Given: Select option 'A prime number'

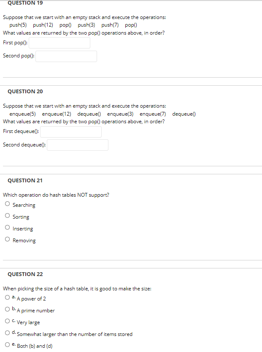Looking at the screenshot, I should point(7,309).
